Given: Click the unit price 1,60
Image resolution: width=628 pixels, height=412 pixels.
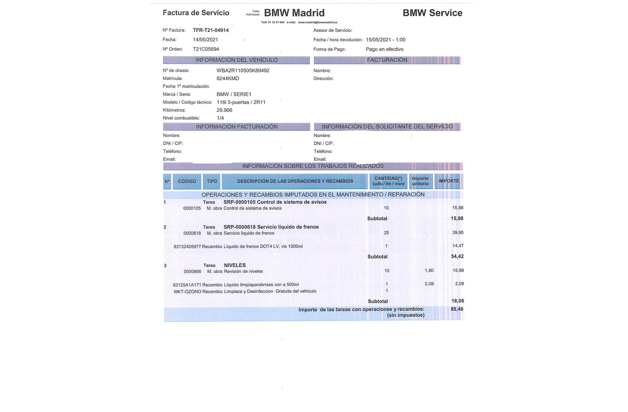Looking at the screenshot, I should pos(429,270).
